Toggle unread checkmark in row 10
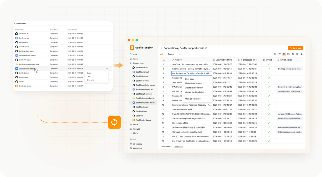The image size is (322, 177). (x=269, y=105)
